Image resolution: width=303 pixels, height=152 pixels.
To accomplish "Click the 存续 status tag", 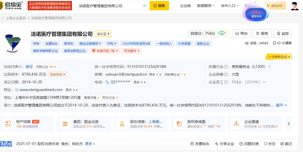I will click(x=36, y=43).
